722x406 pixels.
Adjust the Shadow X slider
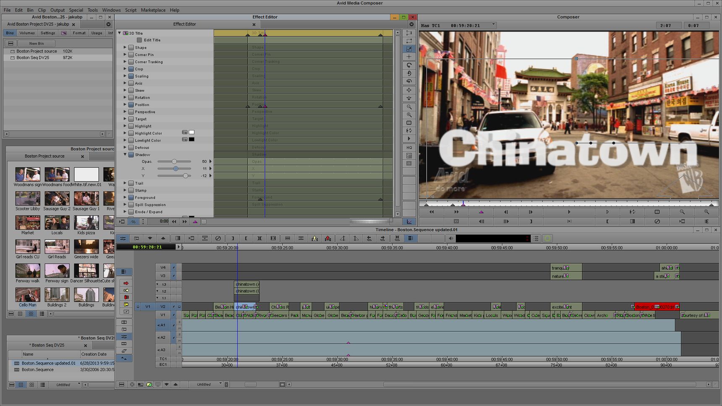point(175,169)
